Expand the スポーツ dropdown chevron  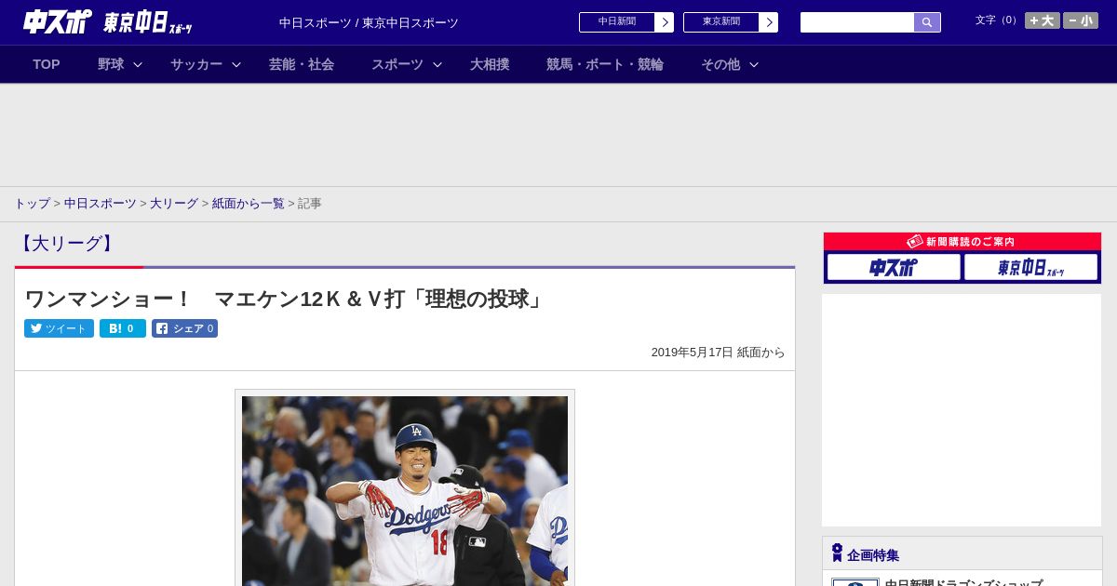[437, 64]
